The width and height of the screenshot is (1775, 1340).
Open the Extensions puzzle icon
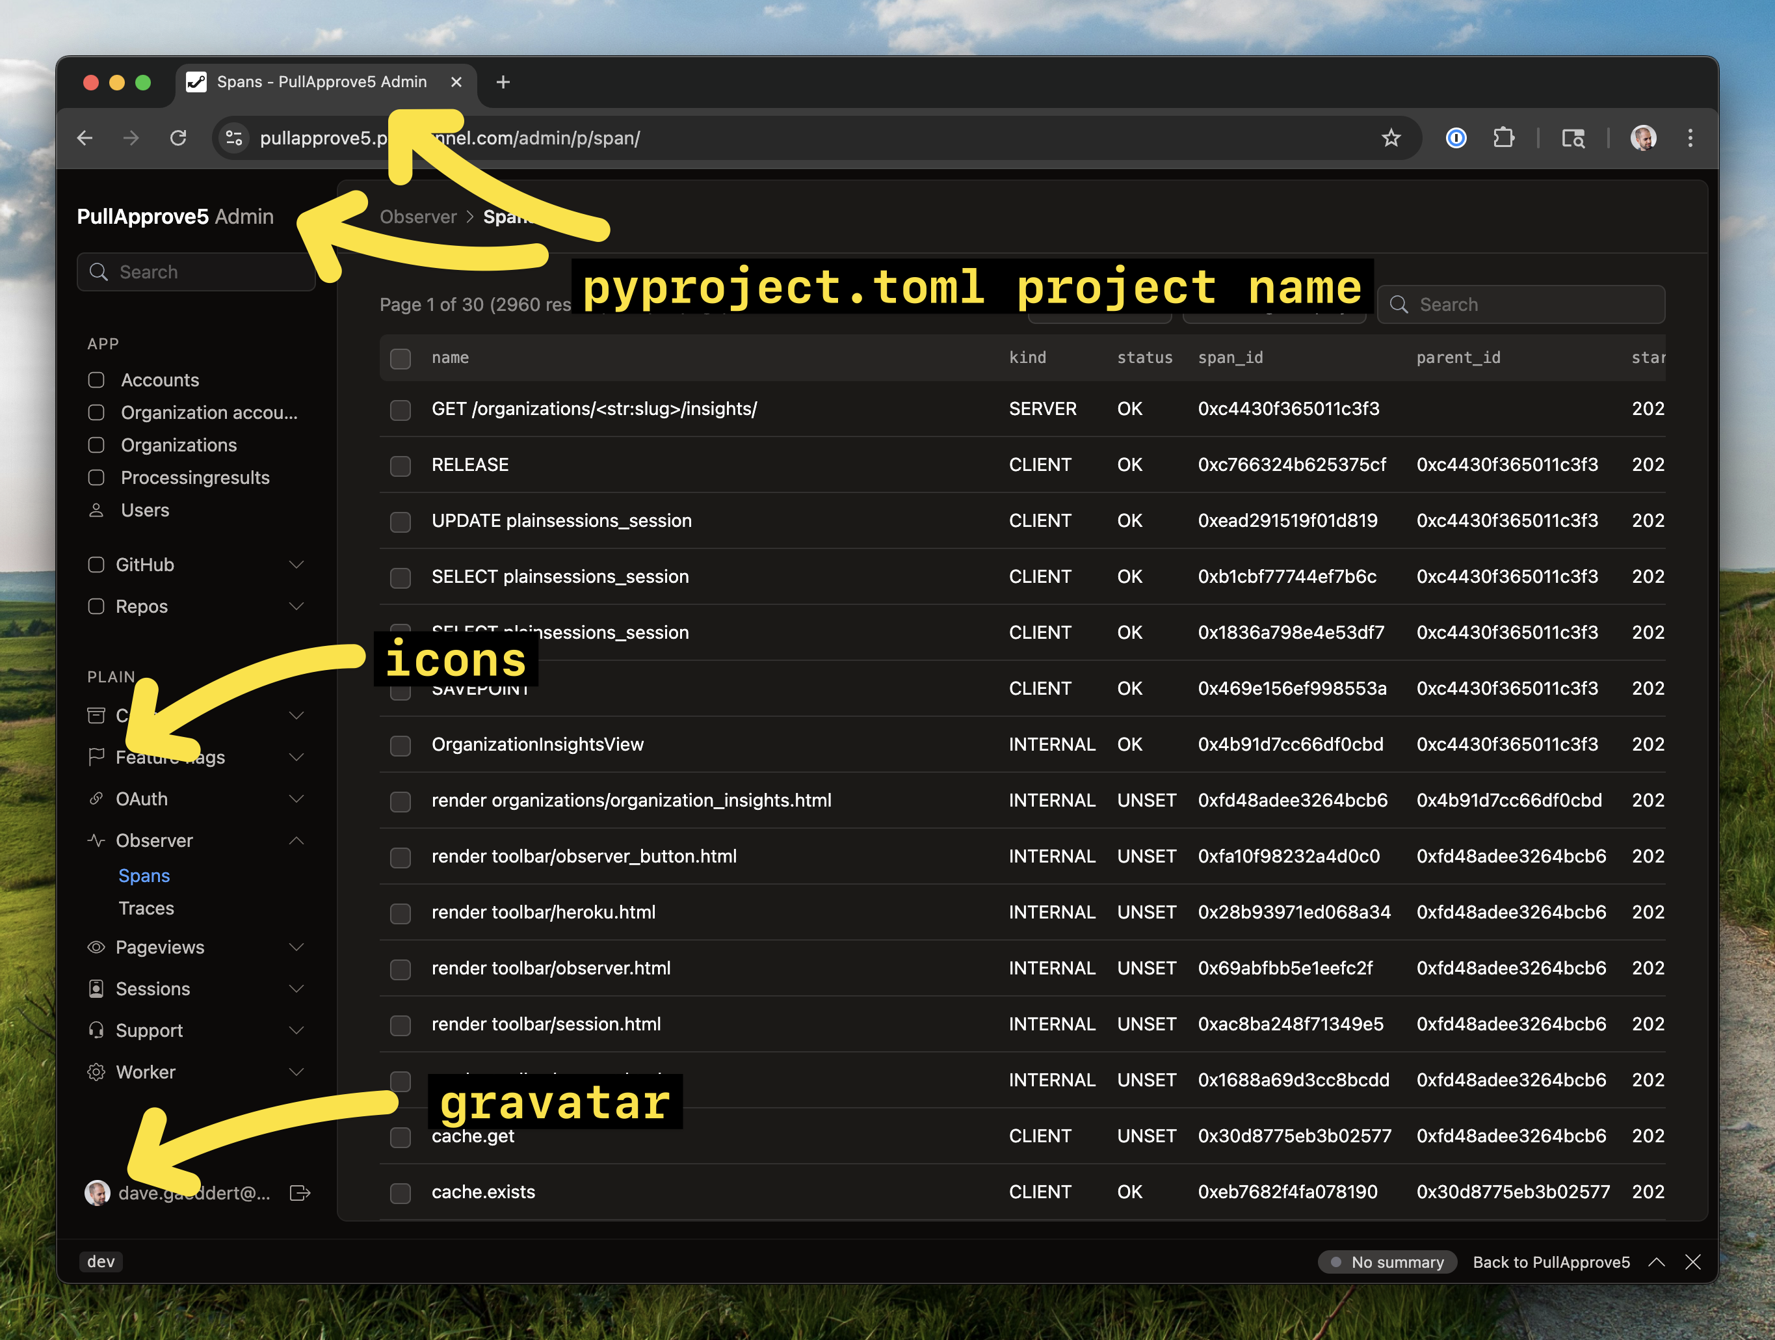[1503, 138]
